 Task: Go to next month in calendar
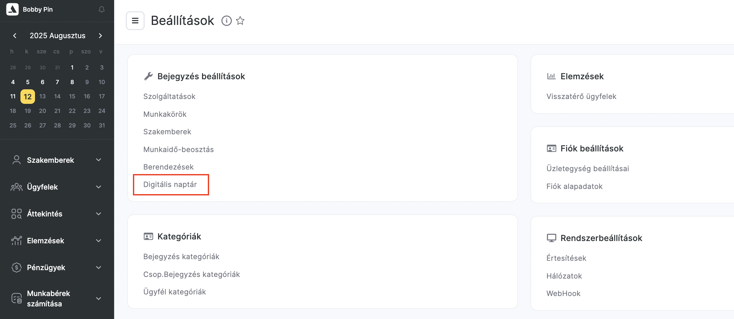pos(101,36)
